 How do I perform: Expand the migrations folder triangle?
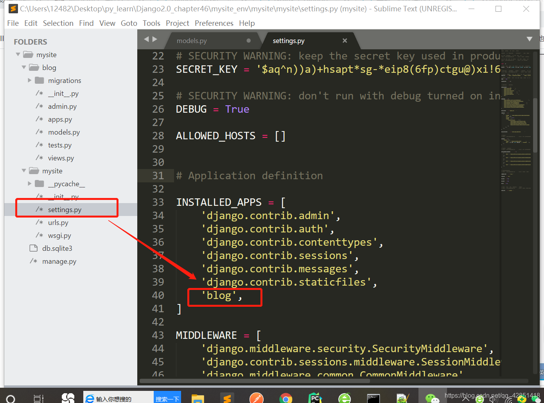pos(30,80)
